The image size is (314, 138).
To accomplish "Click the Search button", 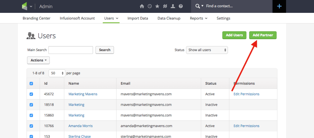I will click(105, 50).
